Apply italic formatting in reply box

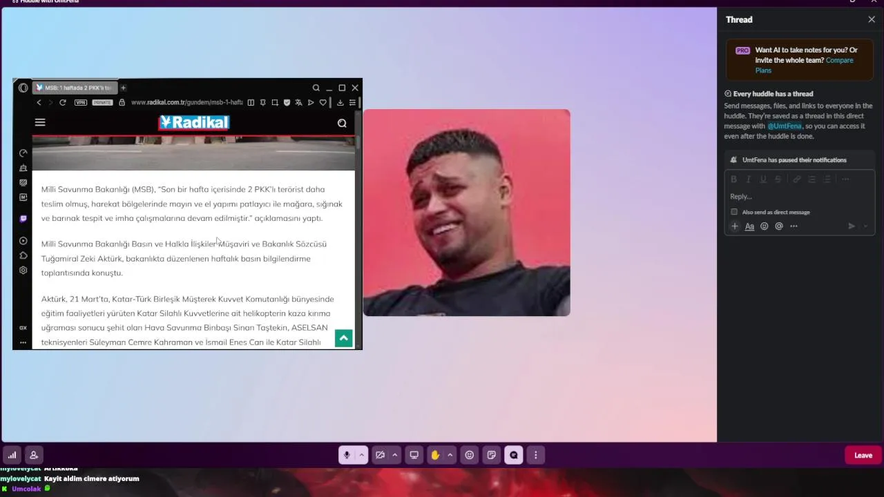click(749, 179)
